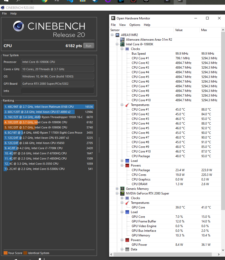Collapse the CPU Powers section
The height and width of the screenshot is (260, 225).
(122, 165)
